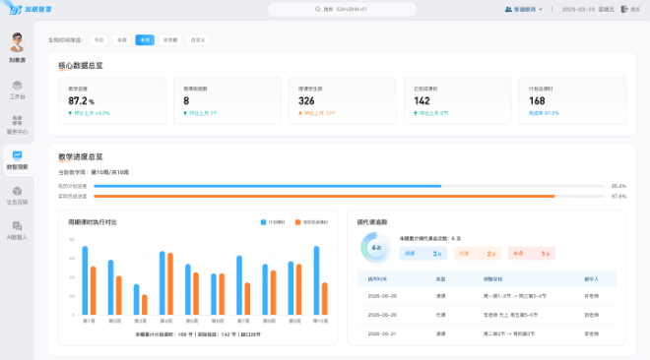Viewport: 650px width, 360px height.
Task: Select the 本学期 time filter
Action: pos(170,40)
